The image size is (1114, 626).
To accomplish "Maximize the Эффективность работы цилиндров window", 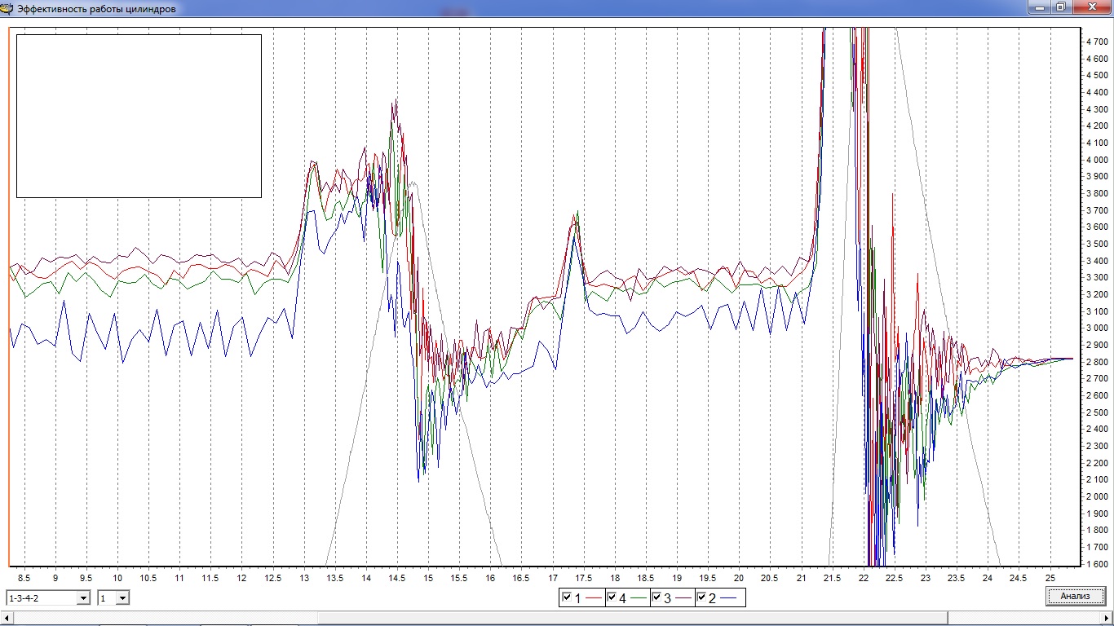I will point(1060,7).
